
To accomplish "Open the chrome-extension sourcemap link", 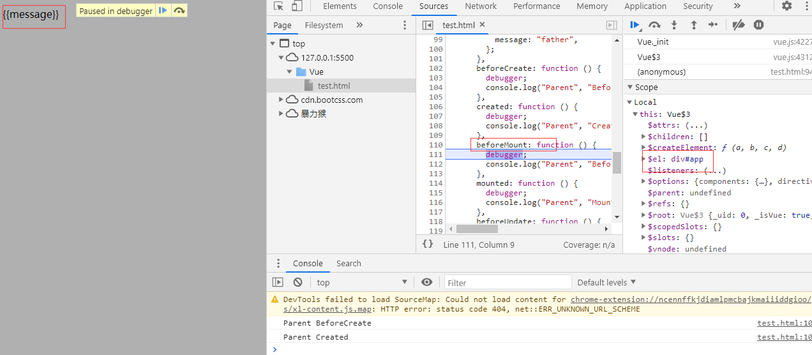I will (x=691, y=299).
